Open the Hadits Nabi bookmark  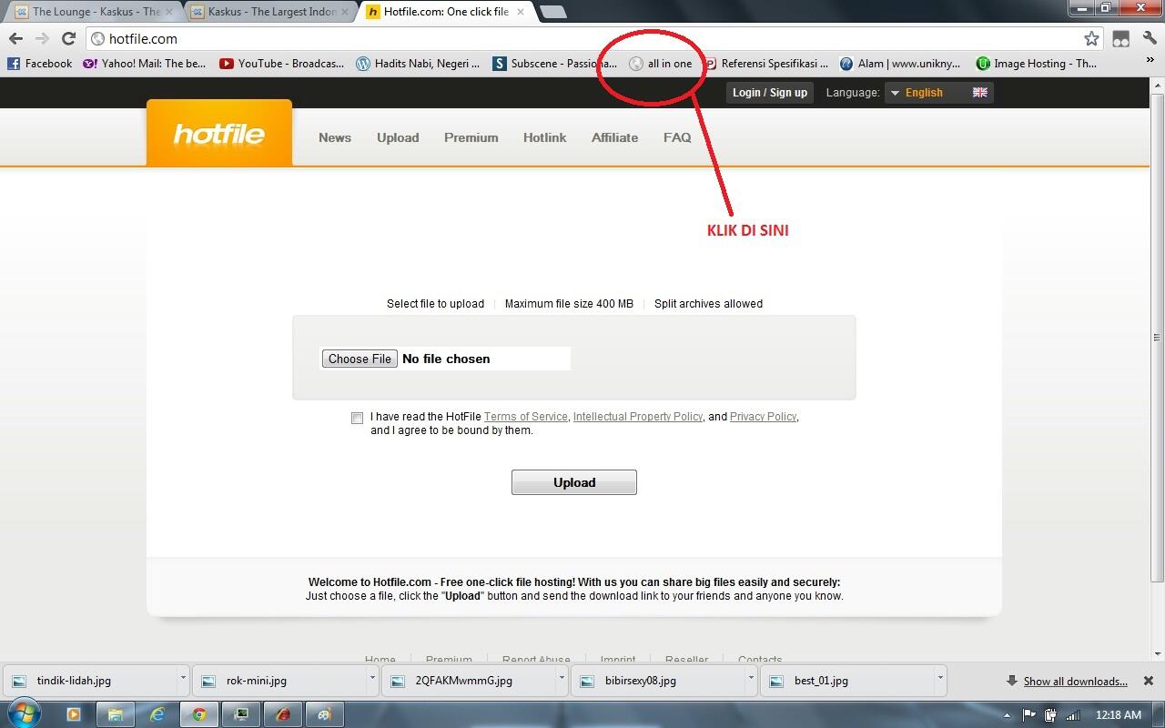(418, 64)
